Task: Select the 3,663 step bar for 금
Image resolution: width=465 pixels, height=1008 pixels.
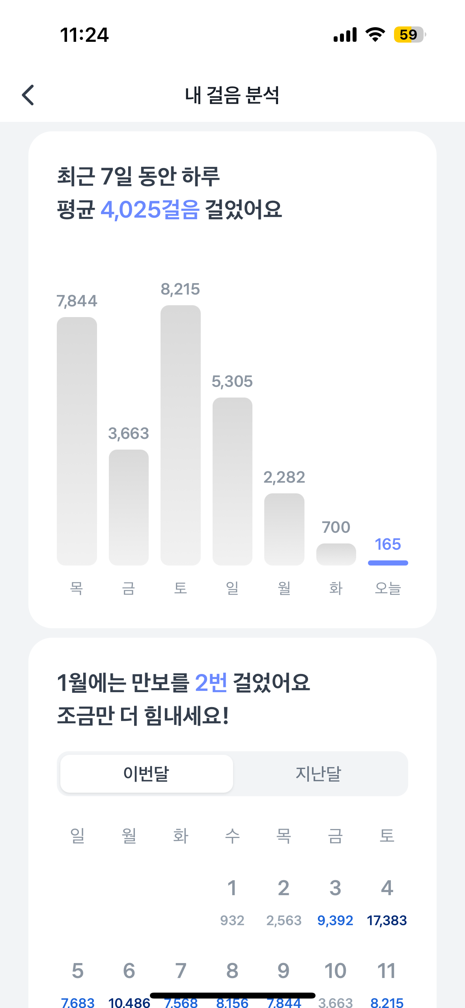Action: [129, 507]
